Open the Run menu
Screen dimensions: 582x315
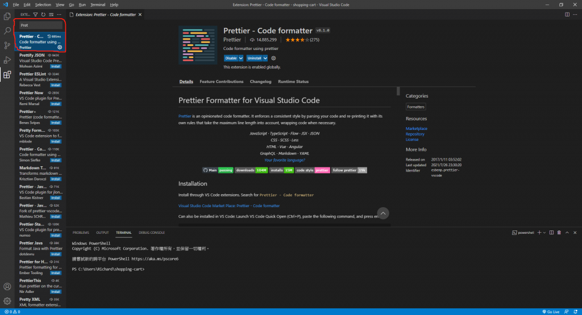[x=82, y=5]
